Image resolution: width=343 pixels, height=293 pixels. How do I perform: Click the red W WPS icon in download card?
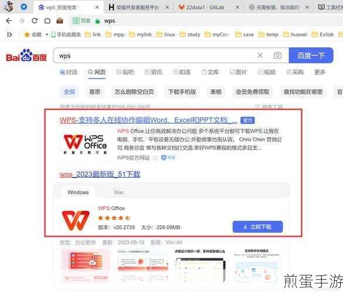(x=76, y=220)
